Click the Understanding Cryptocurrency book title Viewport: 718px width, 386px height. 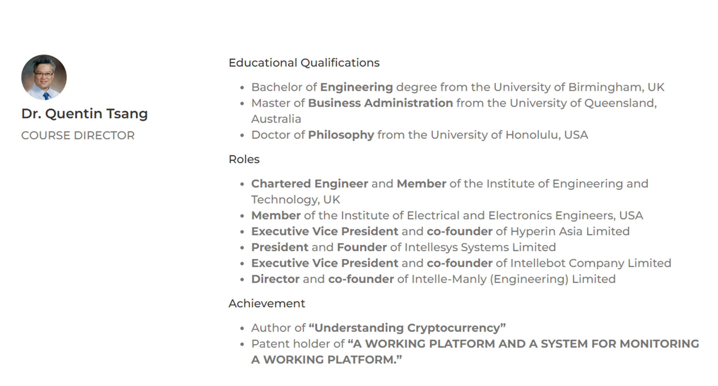click(x=407, y=328)
